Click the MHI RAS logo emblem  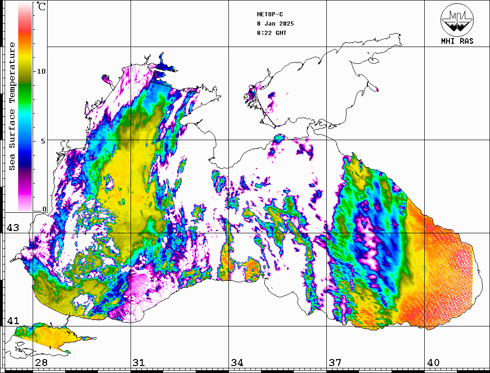coord(457,20)
